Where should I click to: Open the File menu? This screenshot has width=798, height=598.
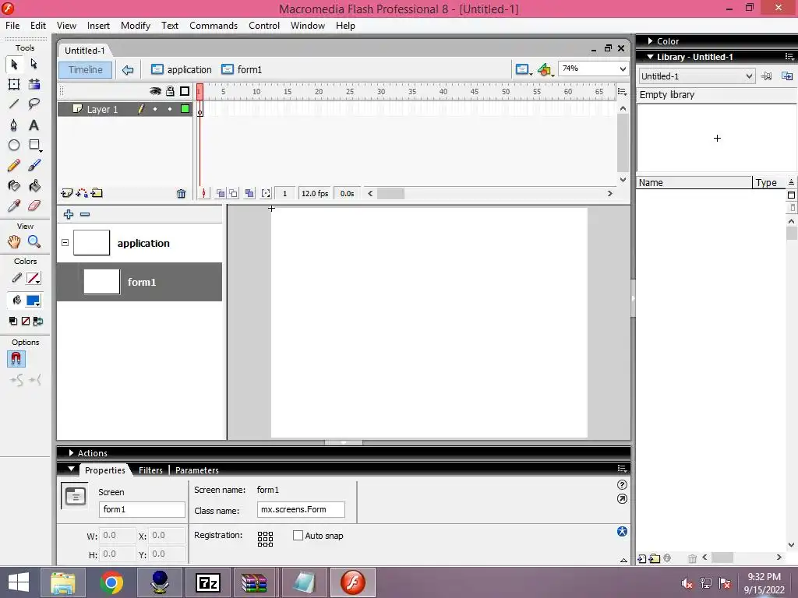[12, 26]
